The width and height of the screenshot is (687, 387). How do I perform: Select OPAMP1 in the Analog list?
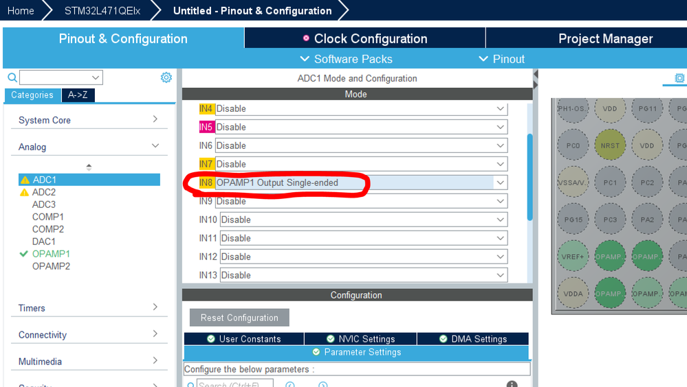pyautogui.click(x=51, y=254)
